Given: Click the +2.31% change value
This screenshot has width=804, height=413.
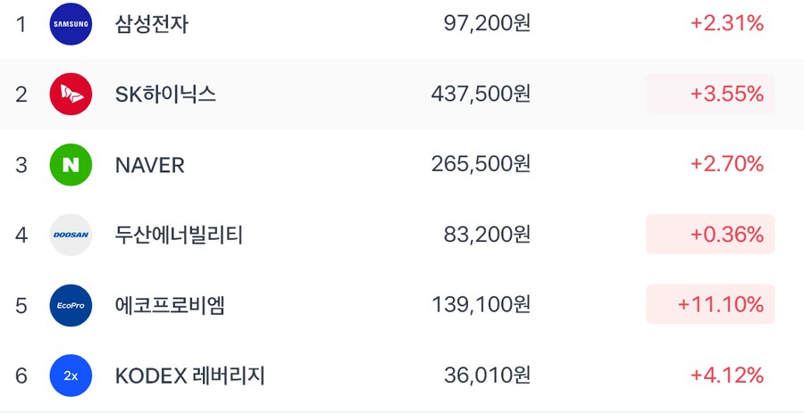Looking at the screenshot, I should [x=726, y=24].
